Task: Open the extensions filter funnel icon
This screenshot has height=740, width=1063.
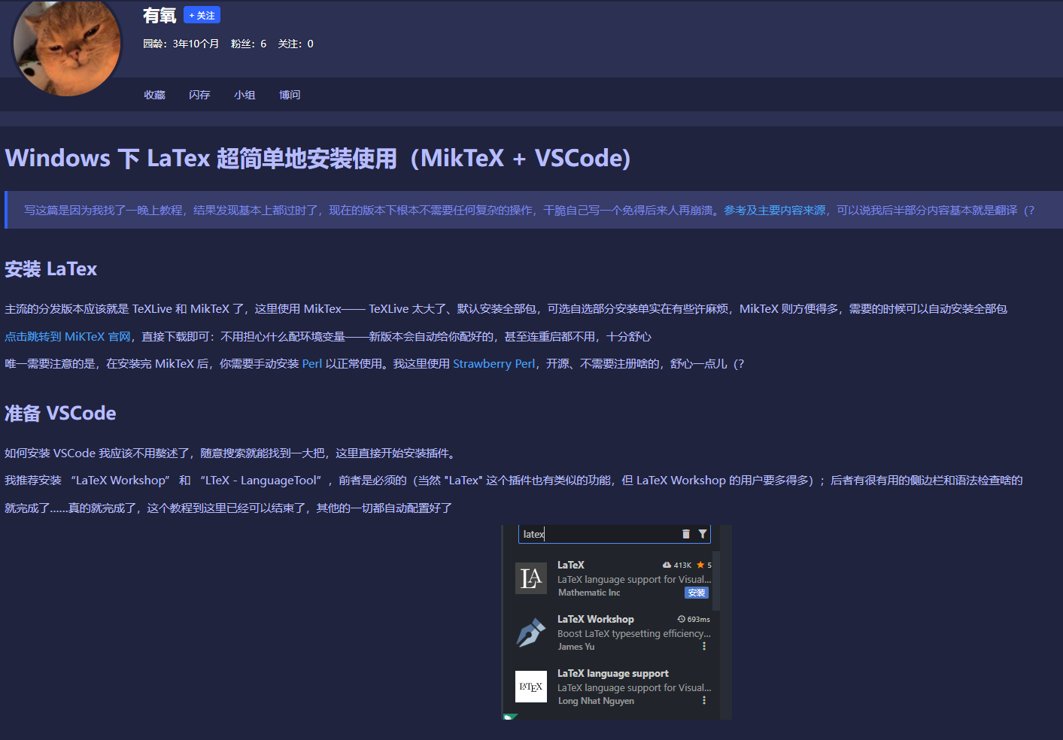Action: pos(703,533)
